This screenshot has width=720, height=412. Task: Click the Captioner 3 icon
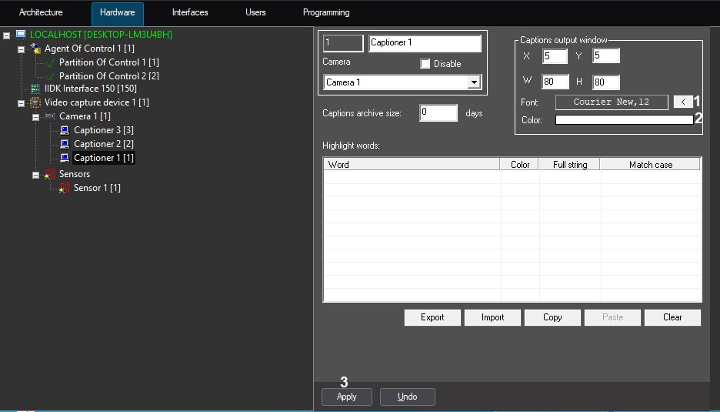click(x=65, y=130)
